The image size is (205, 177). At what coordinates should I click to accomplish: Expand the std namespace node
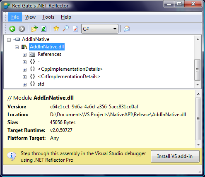24,84
